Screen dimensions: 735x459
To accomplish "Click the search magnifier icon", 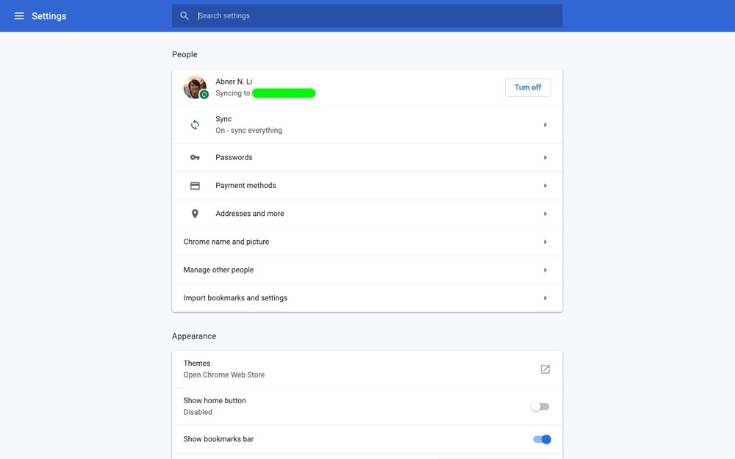I will (x=184, y=16).
